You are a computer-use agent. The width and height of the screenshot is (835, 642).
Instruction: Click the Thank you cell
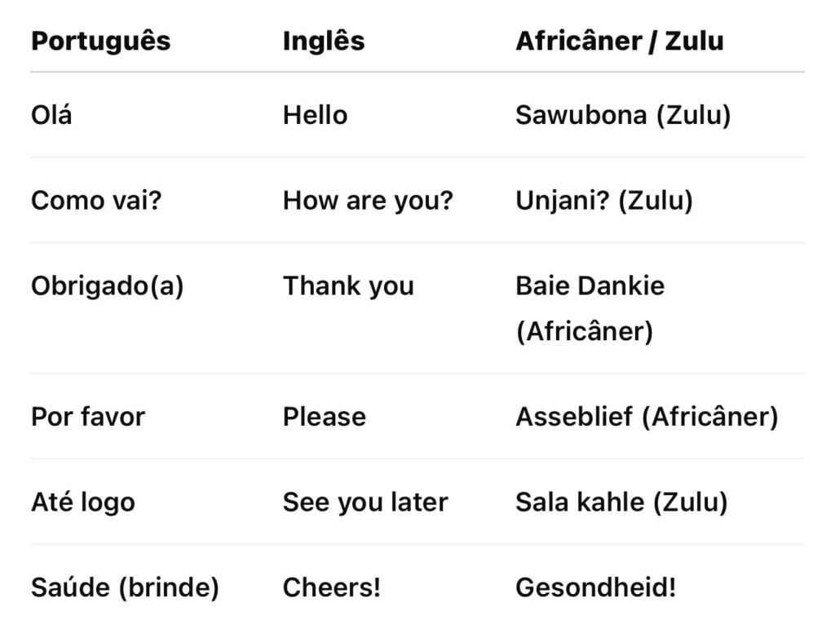348,286
